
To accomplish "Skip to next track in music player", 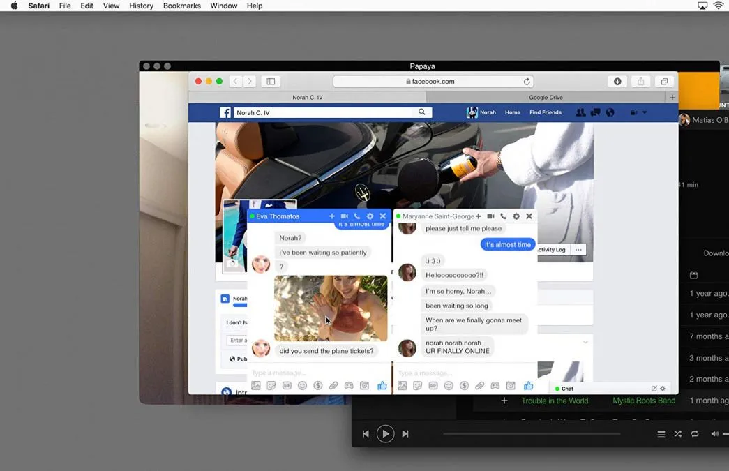I will pos(405,434).
